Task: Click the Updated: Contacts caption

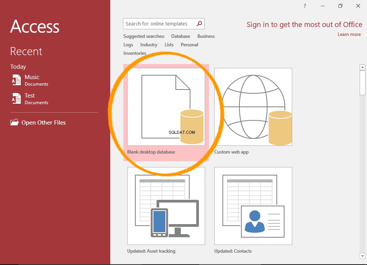Action: (x=233, y=251)
